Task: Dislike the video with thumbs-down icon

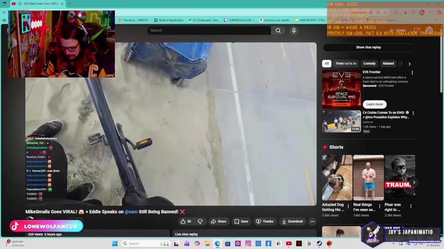Action: tap(200, 221)
